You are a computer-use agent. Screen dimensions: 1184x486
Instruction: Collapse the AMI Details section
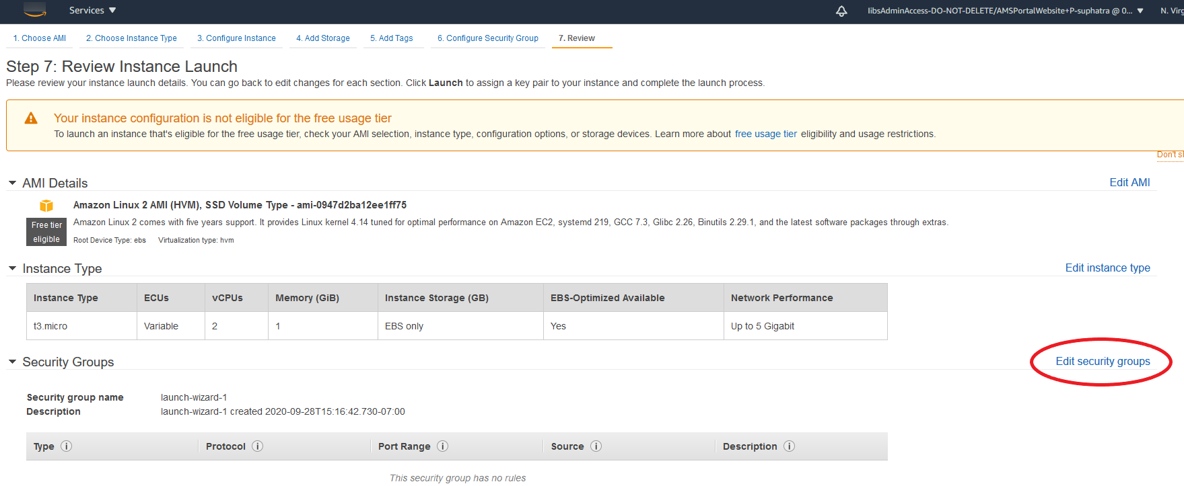click(x=12, y=183)
